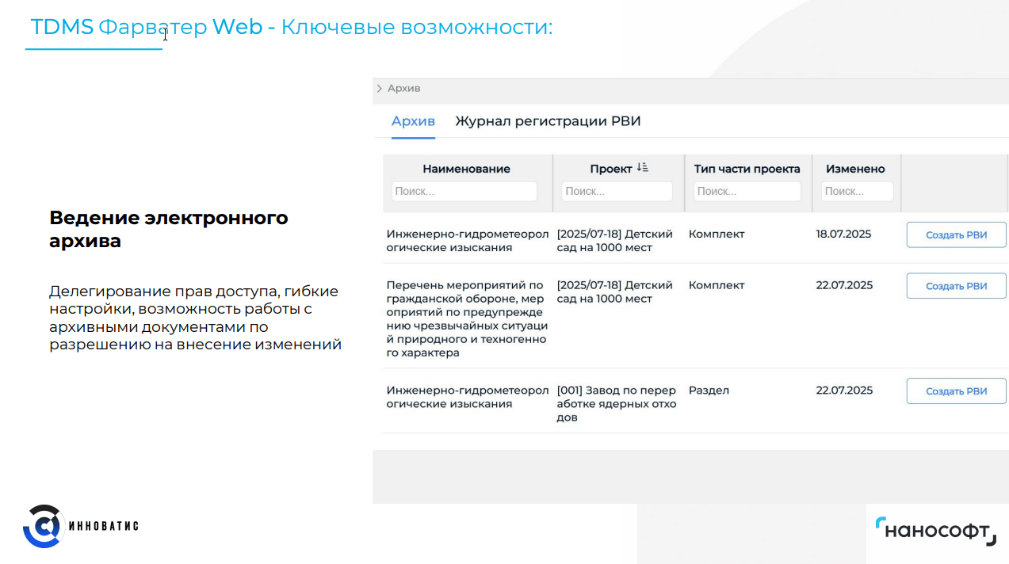Select Перечень мероприятий по гражданской обороне entry

tap(467, 319)
